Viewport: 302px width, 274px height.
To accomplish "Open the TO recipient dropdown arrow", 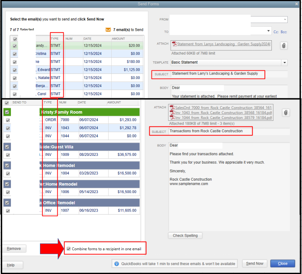I will pyautogui.click(x=268, y=31).
